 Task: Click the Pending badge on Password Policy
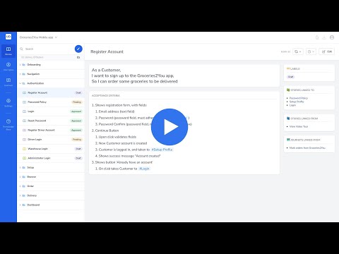click(x=77, y=102)
